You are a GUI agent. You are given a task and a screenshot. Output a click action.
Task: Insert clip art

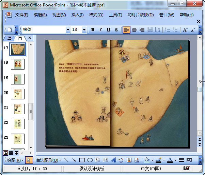(x=129, y=160)
